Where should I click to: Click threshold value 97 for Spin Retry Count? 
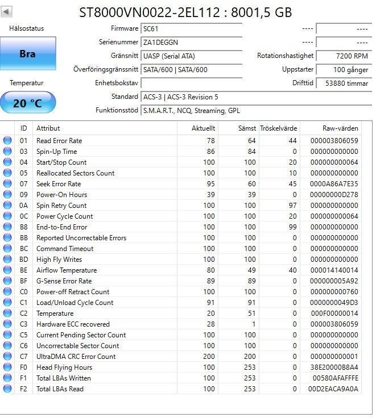click(293, 205)
